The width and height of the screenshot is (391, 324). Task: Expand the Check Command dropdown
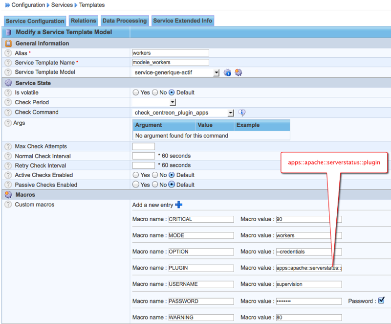pyautogui.click(x=231, y=113)
